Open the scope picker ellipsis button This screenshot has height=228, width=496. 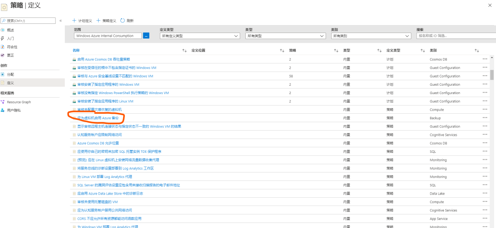pyautogui.click(x=146, y=36)
